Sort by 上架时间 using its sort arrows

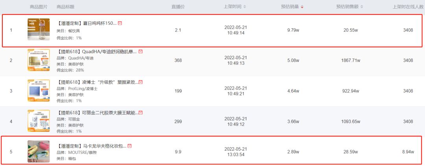coord(245,7)
